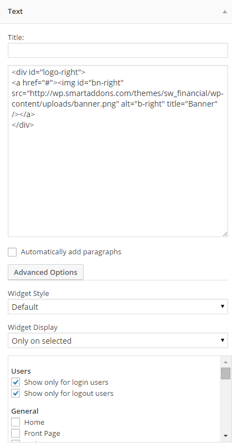Screen dimensions: 232x447
Task: Focus the Title input field
Action: click(x=118, y=50)
